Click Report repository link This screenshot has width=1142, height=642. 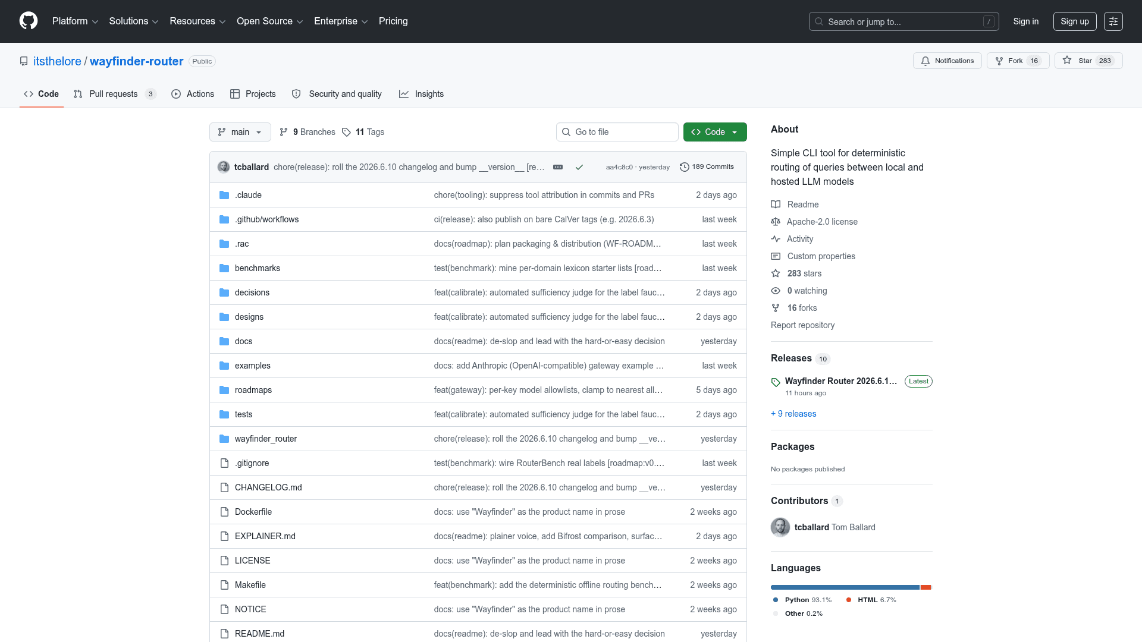802,325
